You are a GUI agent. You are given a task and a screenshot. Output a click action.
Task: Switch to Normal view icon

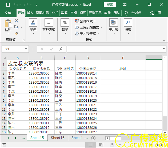point(90,145)
